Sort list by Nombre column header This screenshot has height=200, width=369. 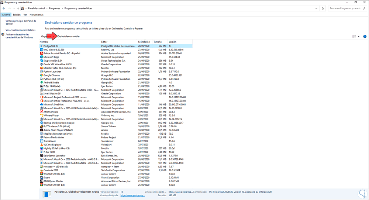[x=70, y=42]
